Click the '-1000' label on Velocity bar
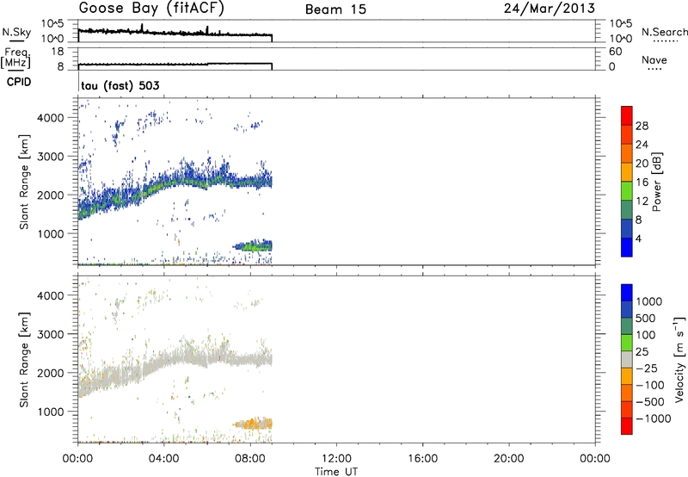 coord(653,418)
